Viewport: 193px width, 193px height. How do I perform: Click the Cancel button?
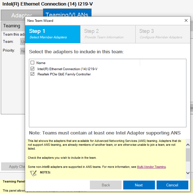[172, 185]
